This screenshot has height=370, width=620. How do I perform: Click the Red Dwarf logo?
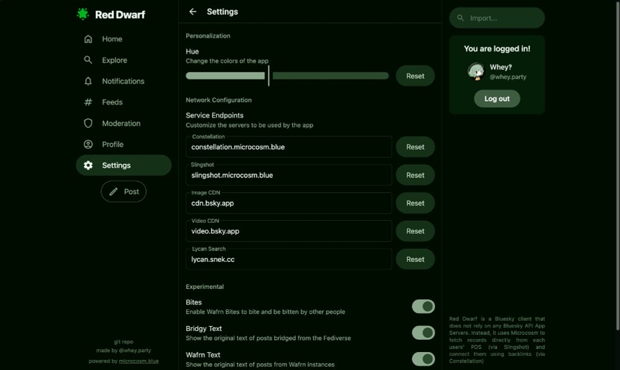pyautogui.click(x=111, y=13)
